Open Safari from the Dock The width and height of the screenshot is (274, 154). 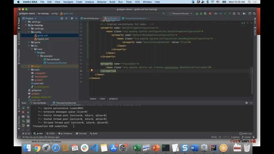pos(56,148)
